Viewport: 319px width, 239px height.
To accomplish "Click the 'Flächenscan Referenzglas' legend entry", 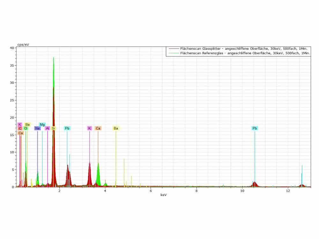I will tap(245, 53).
